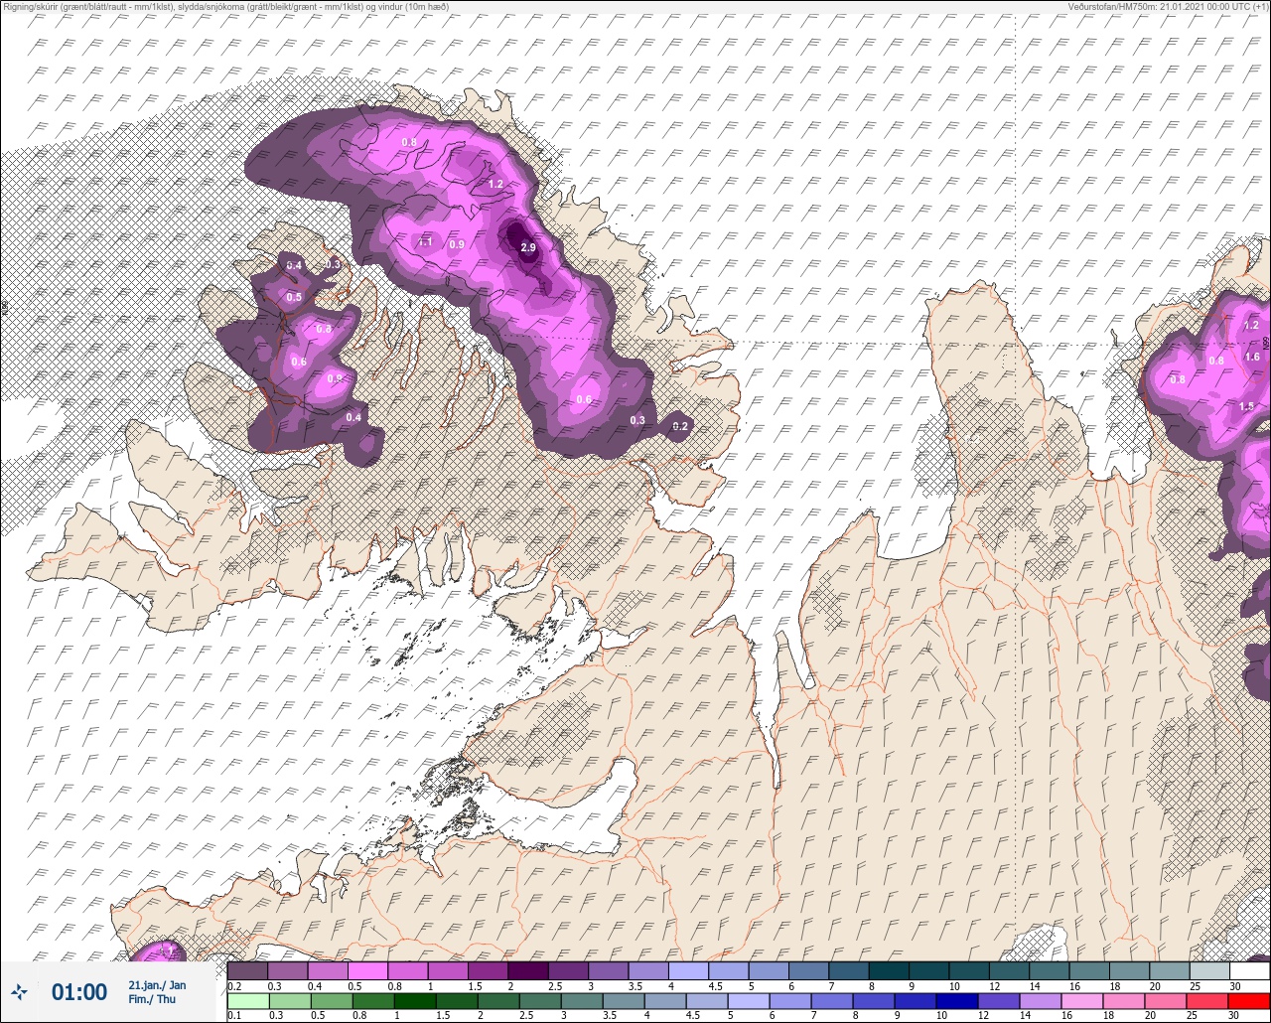Click the 01:00 forecast time label

click(x=79, y=991)
